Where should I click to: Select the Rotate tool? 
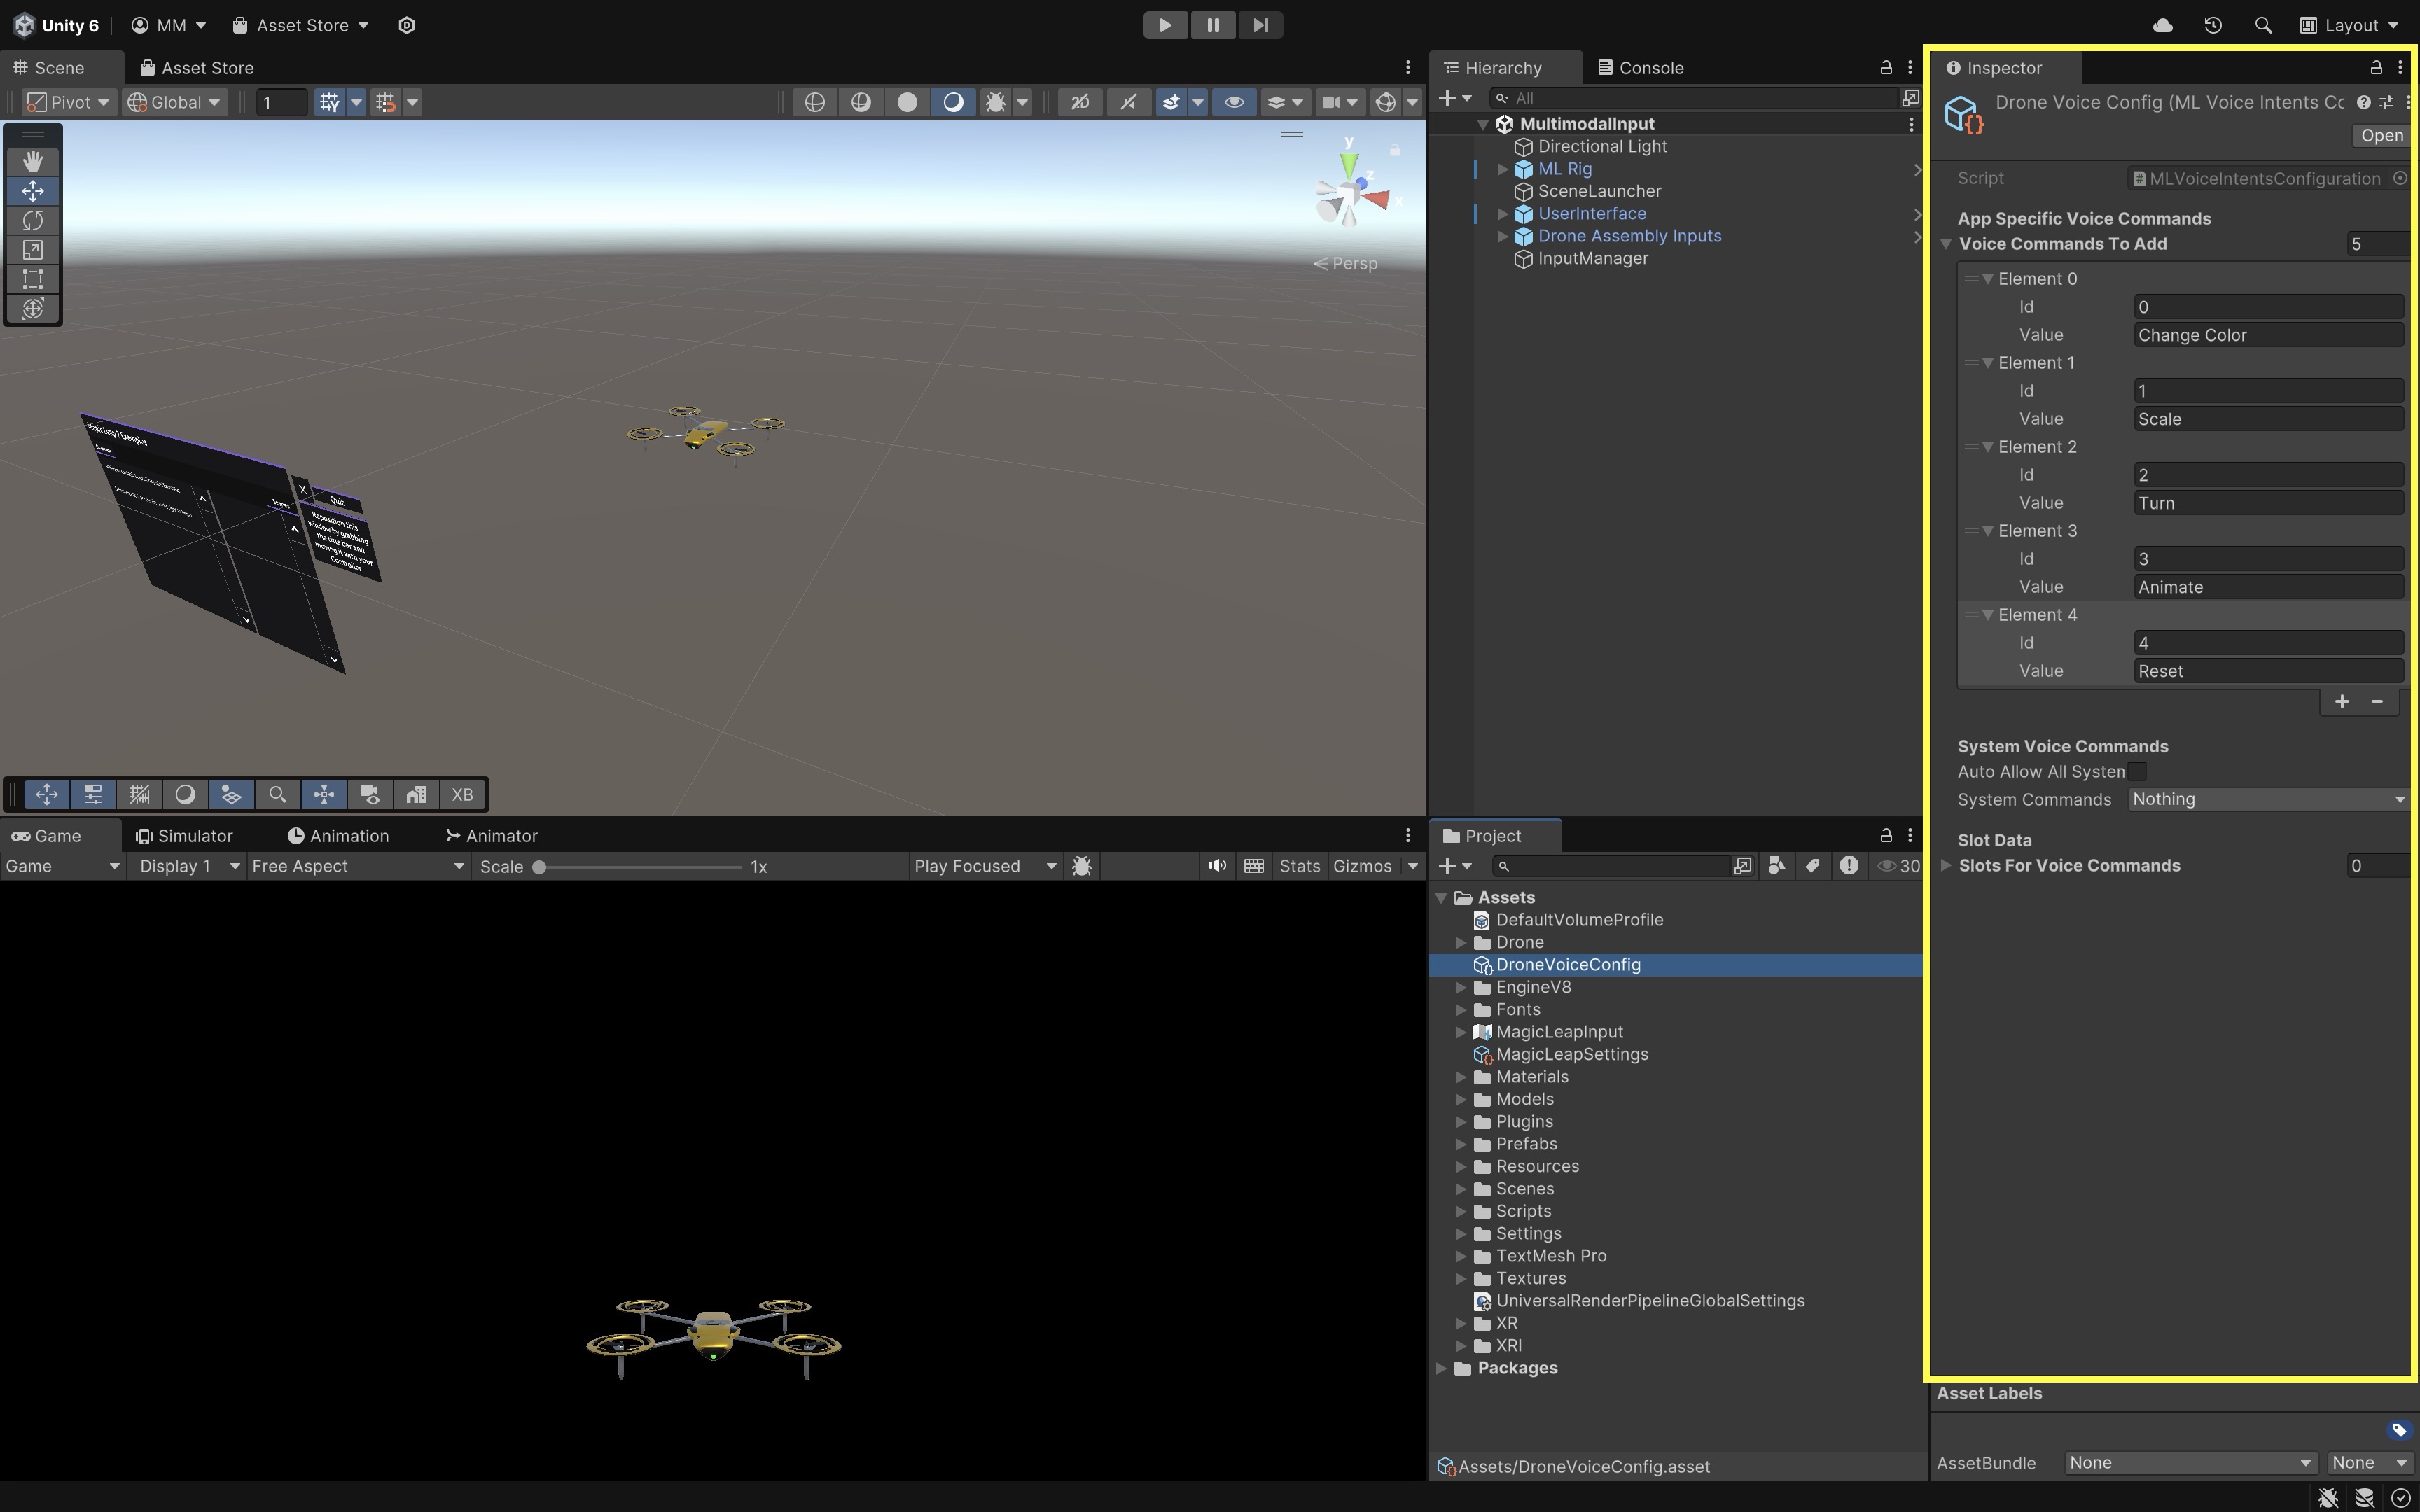32,220
